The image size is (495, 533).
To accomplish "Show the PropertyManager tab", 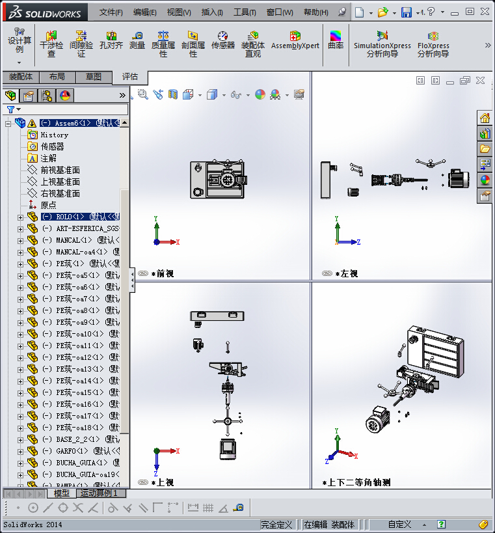I will tap(29, 96).
